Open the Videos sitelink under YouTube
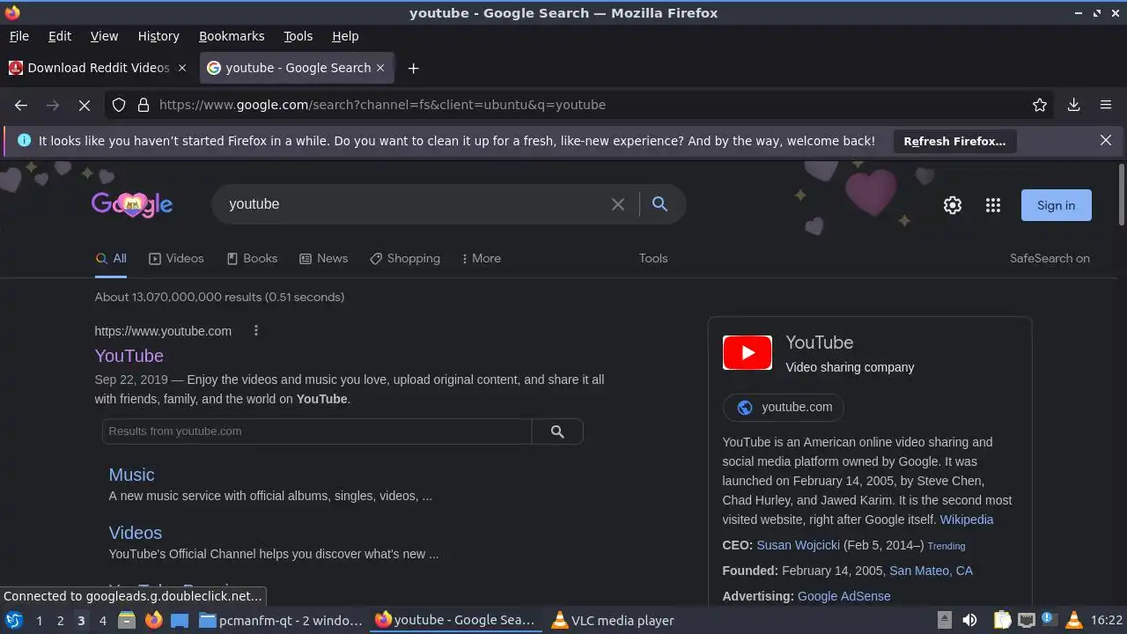1127x634 pixels. [135, 533]
